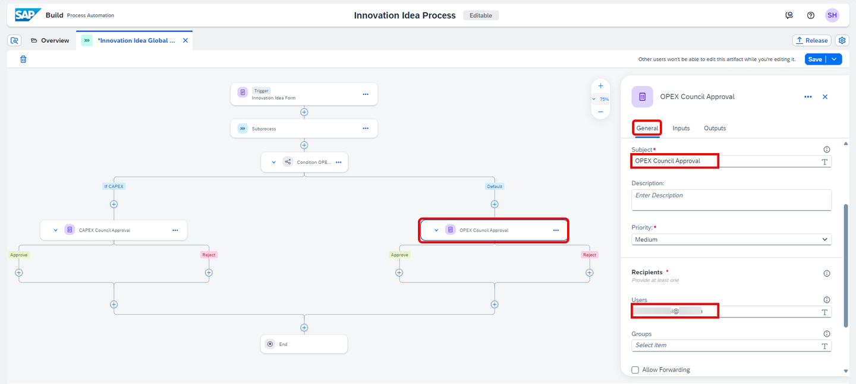Open more options on OPEX Council Approval node
Viewport: 856px width, 384px height.
tap(556, 230)
